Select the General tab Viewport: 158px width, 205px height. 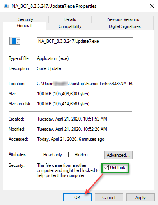[24, 26]
